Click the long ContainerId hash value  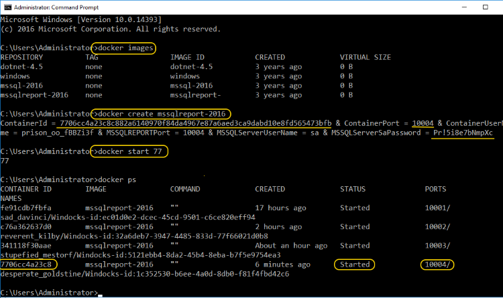click(x=196, y=123)
